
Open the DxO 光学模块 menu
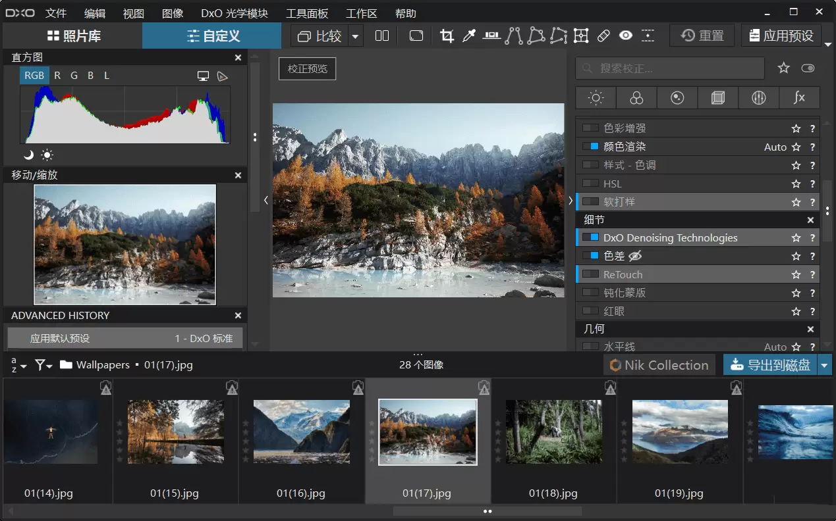point(234,13)
